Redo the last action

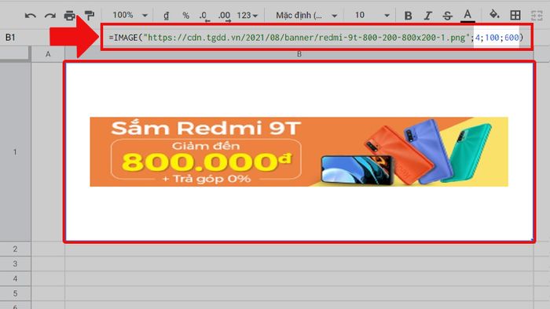click(x=49, y=16)
